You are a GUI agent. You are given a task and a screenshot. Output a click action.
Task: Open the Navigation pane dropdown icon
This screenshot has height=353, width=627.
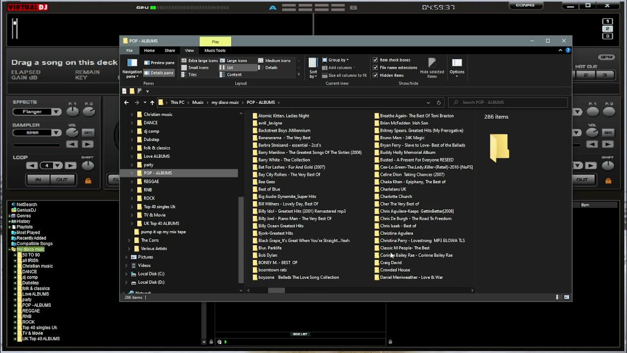pyautogui.click(x=132, y=69)
